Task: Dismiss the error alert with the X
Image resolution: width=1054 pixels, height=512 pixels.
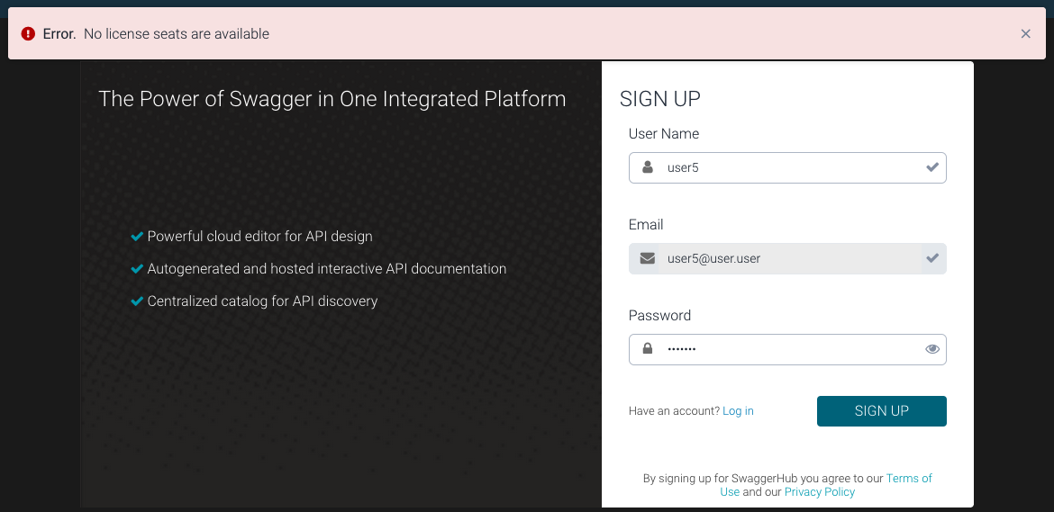Action: click(x=1025, y=34)
